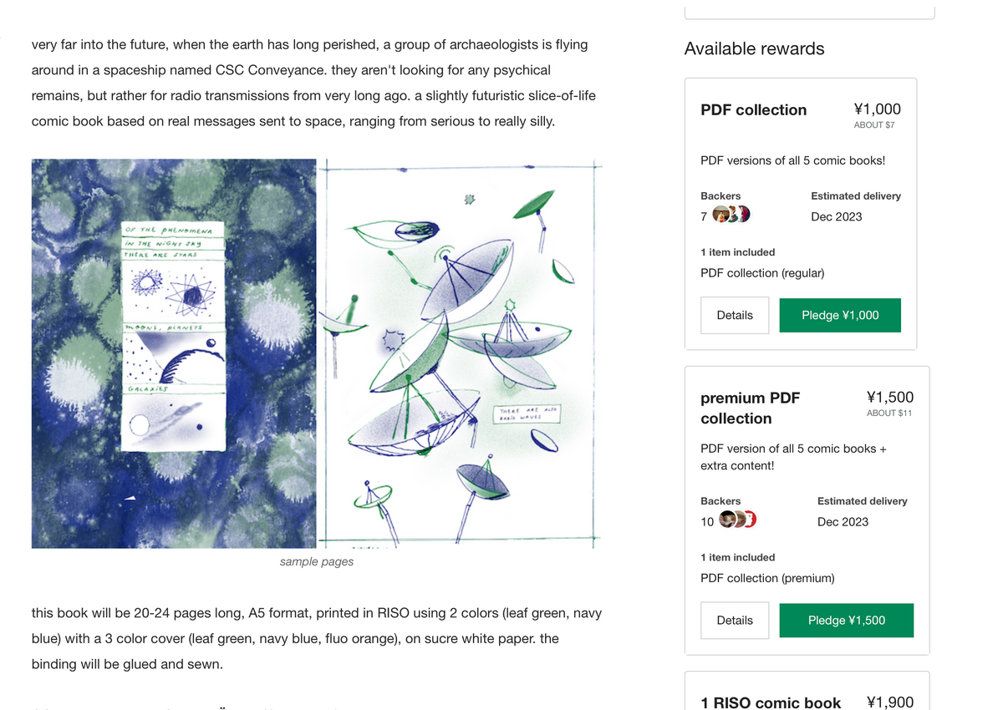Open the 1 RISO comic book reward
The image size is (1003, 710).
771,702
